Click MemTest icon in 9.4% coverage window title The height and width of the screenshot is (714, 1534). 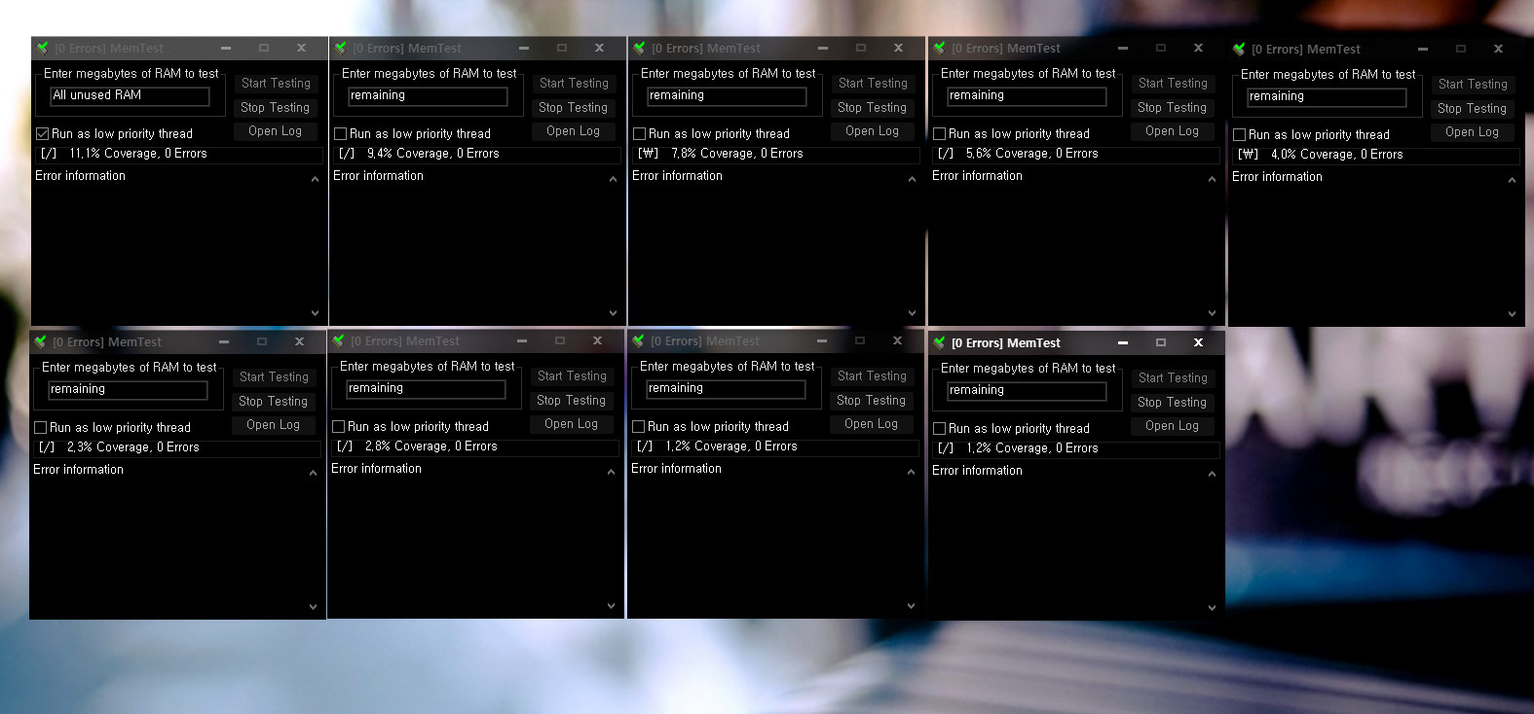340,48
